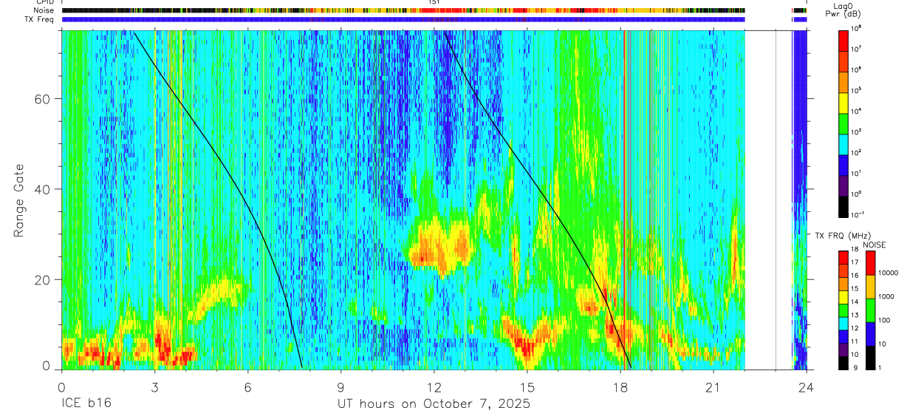Select the green 13–14 MHz swatch in TX FRQ colorbar
907x419 pixels.
click(x=843, y=310)
